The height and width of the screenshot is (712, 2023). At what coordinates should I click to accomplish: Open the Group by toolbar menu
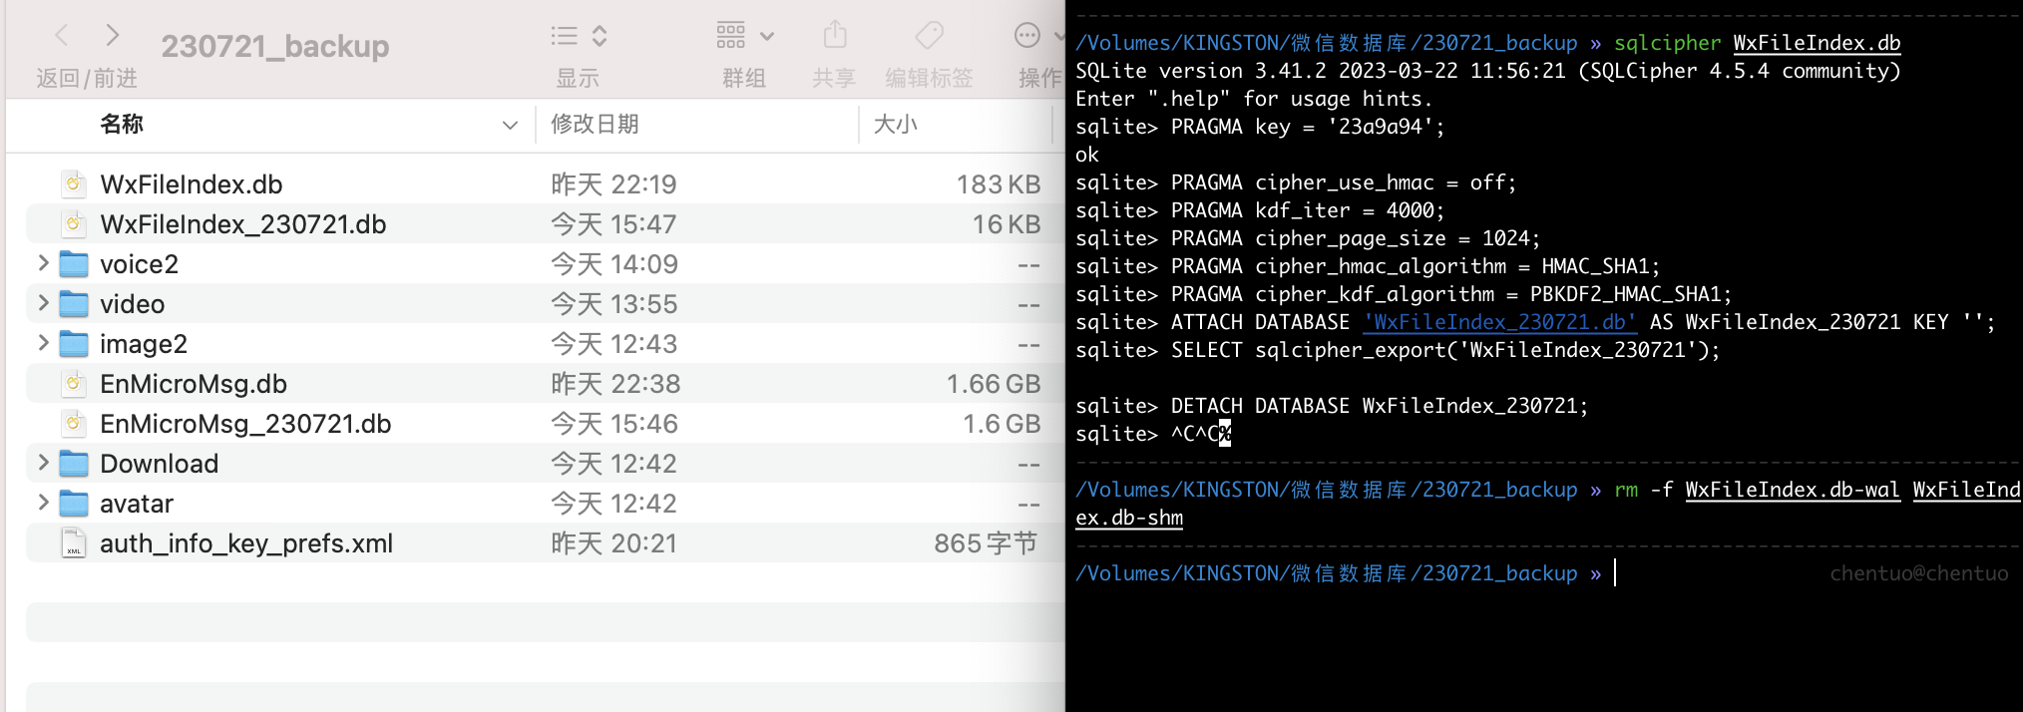[744, 36]
